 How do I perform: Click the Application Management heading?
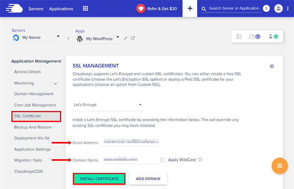point(36,61)
